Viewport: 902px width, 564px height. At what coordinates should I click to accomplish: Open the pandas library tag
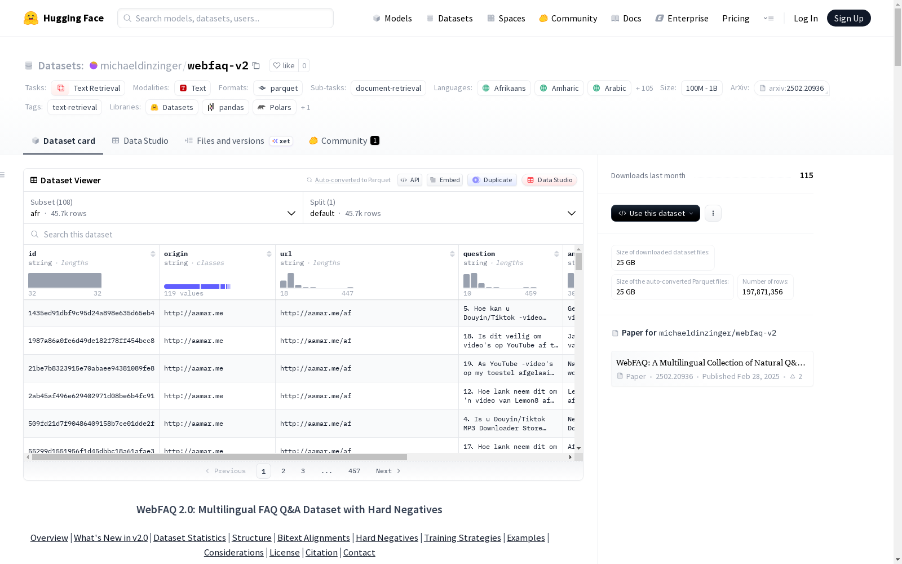coord(225,107)
